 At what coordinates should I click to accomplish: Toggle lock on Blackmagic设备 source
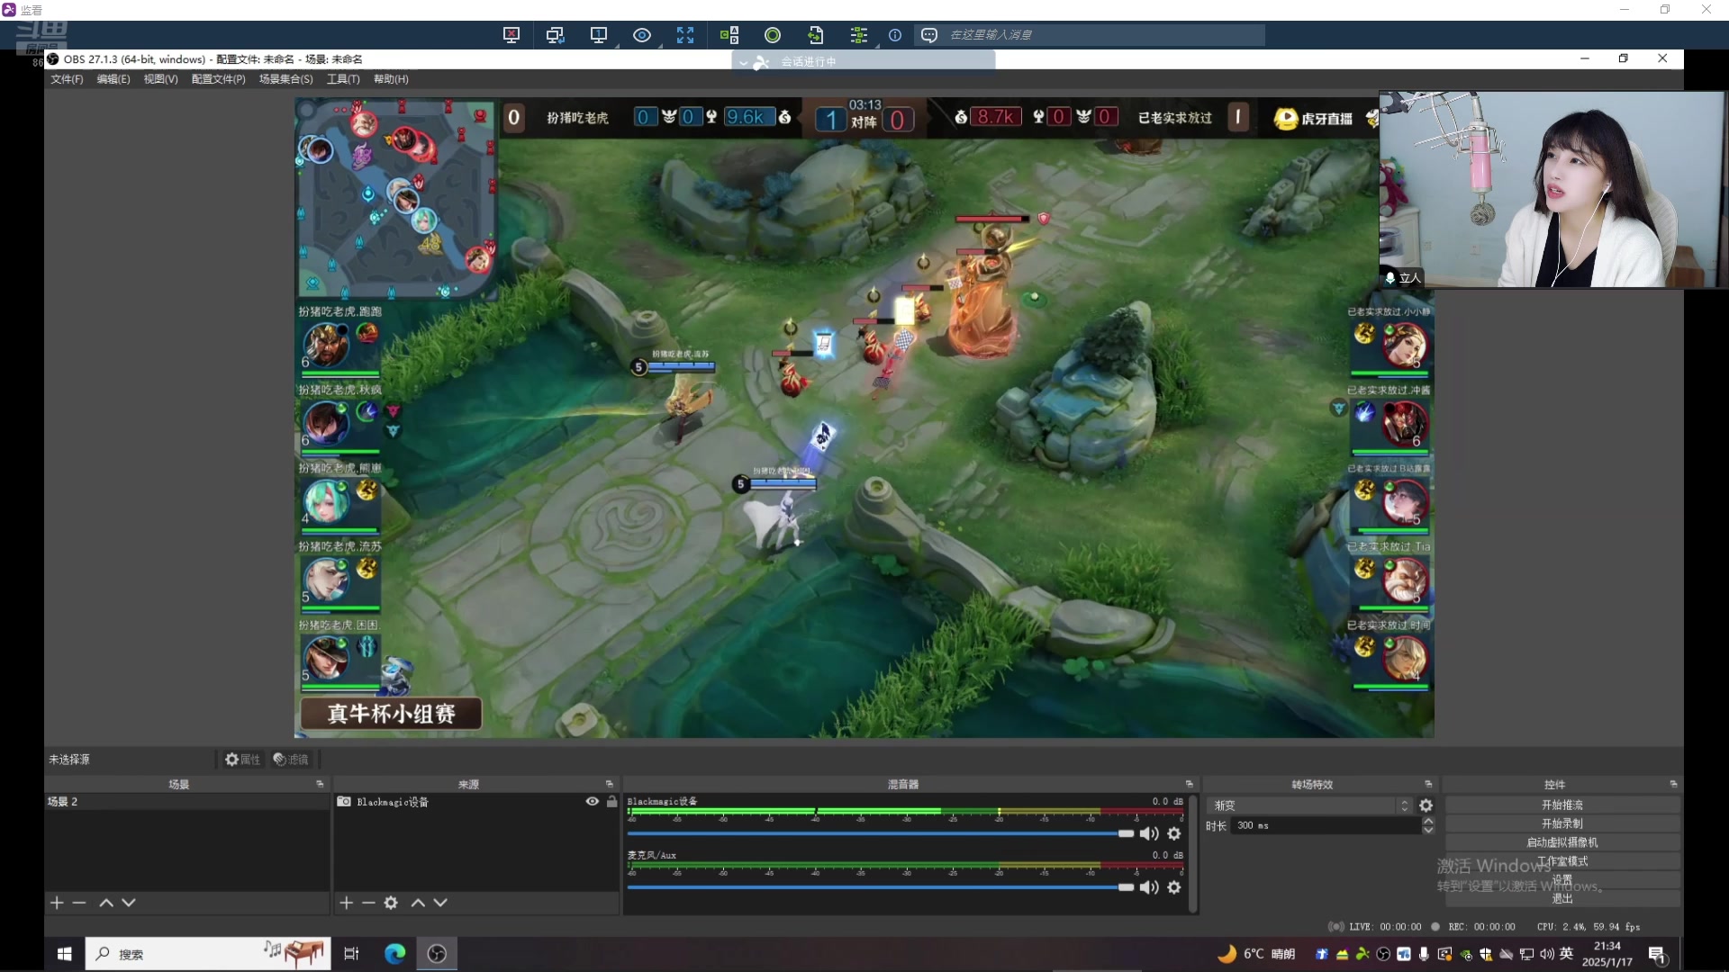pos(612,801)
